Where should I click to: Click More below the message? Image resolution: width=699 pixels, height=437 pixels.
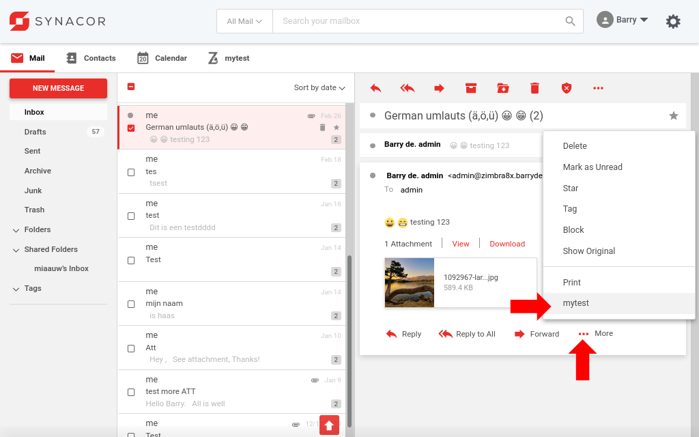tap(595, 333)
